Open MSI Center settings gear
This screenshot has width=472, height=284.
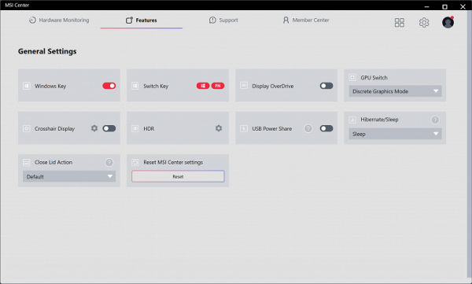[424, 22]
